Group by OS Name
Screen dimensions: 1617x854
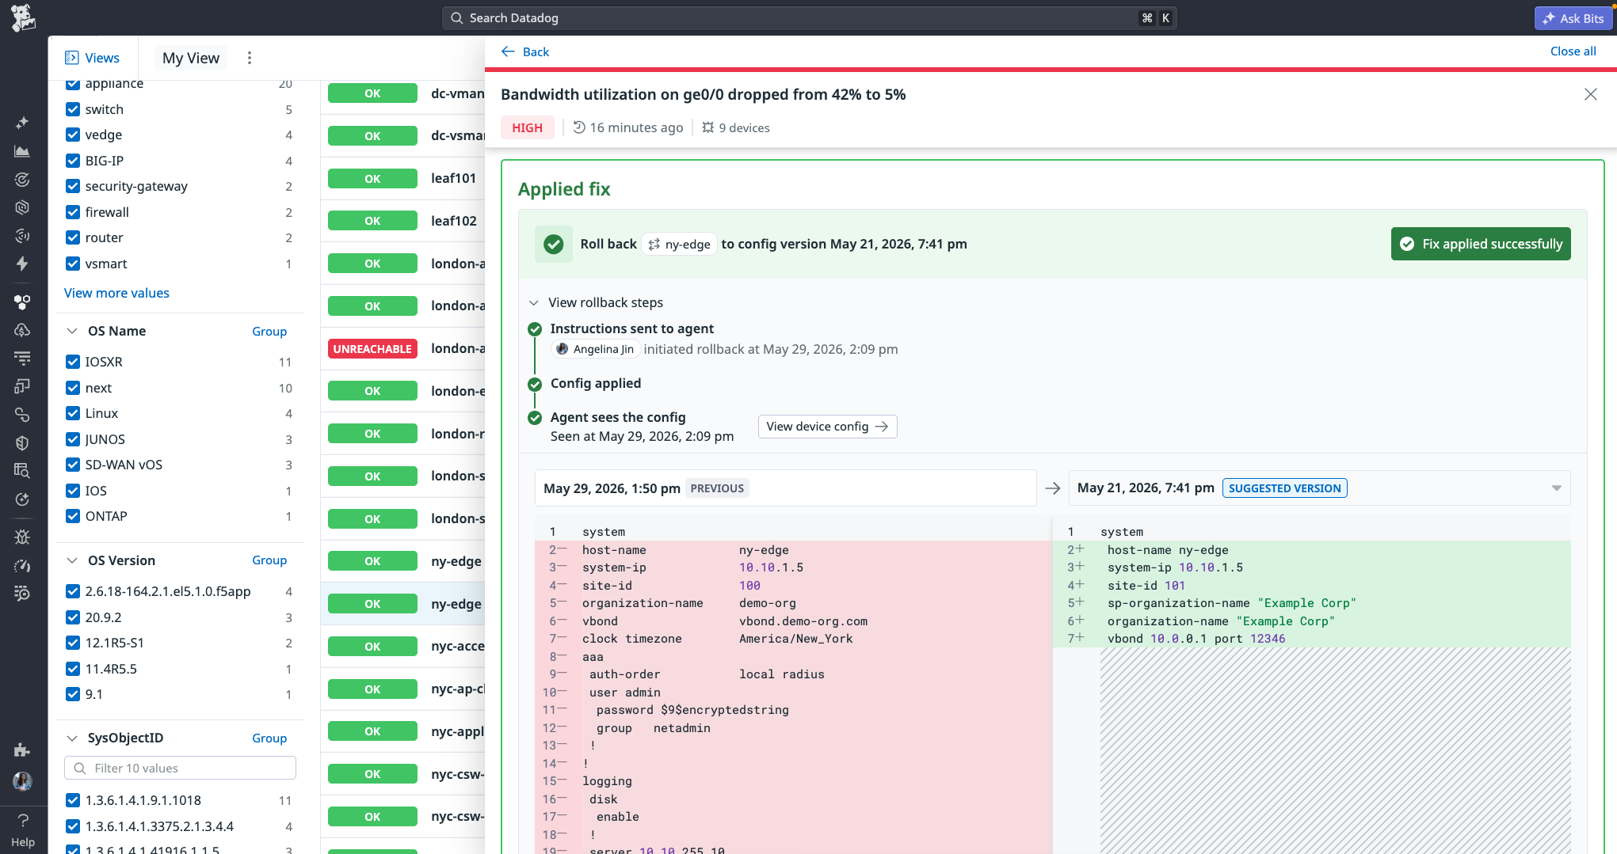pos(269,331)
